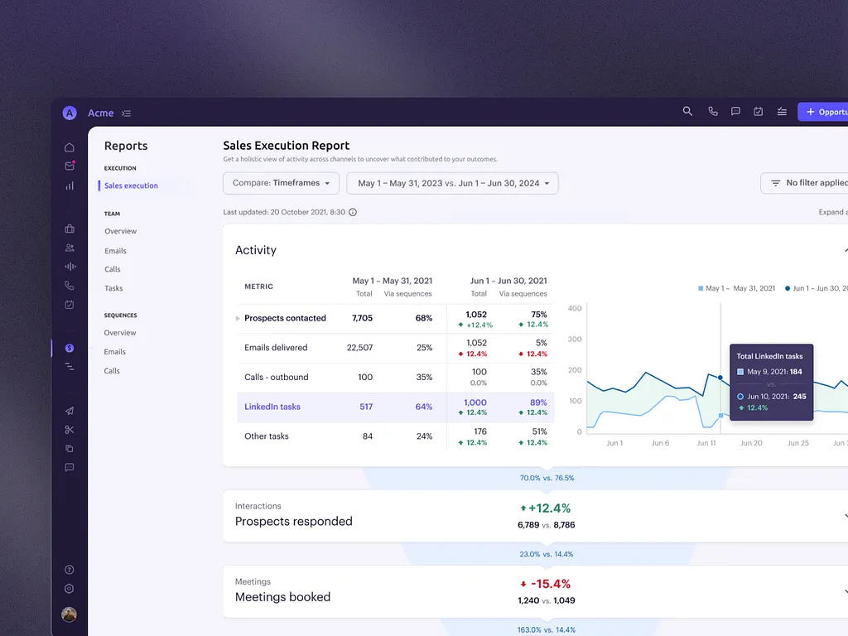Select Sales execution in Reports menu
848x636 pixels.
pyautogui.click(x=131, y=185)
